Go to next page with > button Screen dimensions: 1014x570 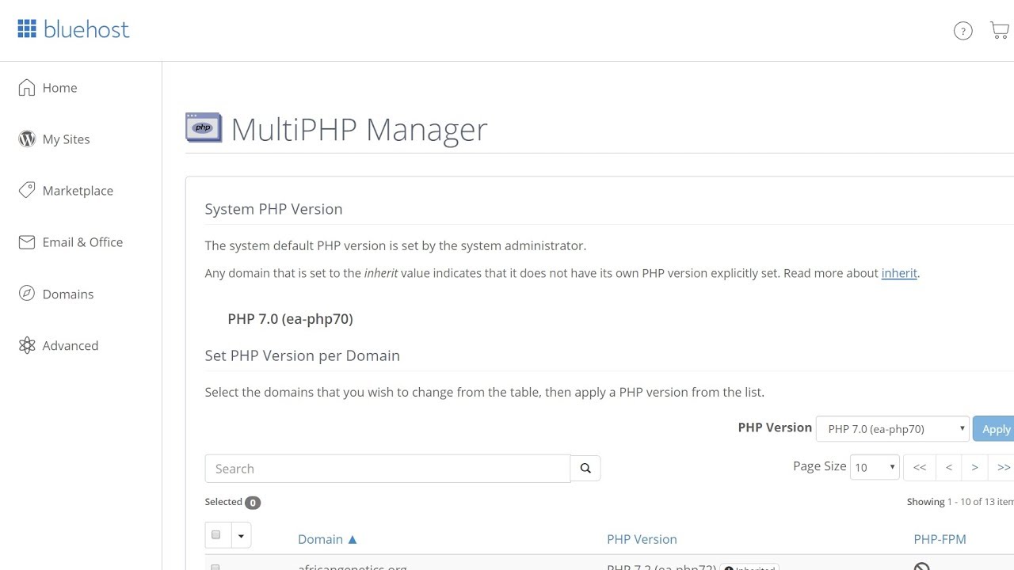(975, 467)
